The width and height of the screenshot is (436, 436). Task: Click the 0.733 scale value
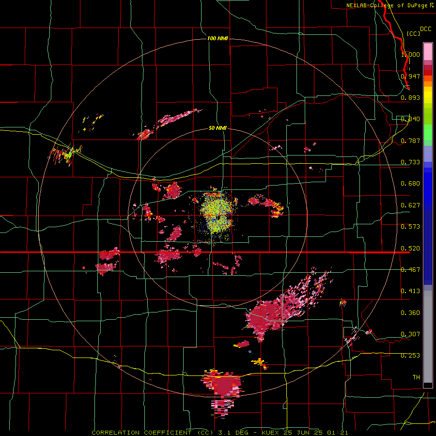pyautogui.click(x=410, y=162)
